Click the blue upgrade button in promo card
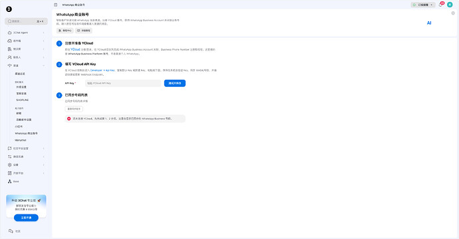459x239 pixels. [26, 218]
